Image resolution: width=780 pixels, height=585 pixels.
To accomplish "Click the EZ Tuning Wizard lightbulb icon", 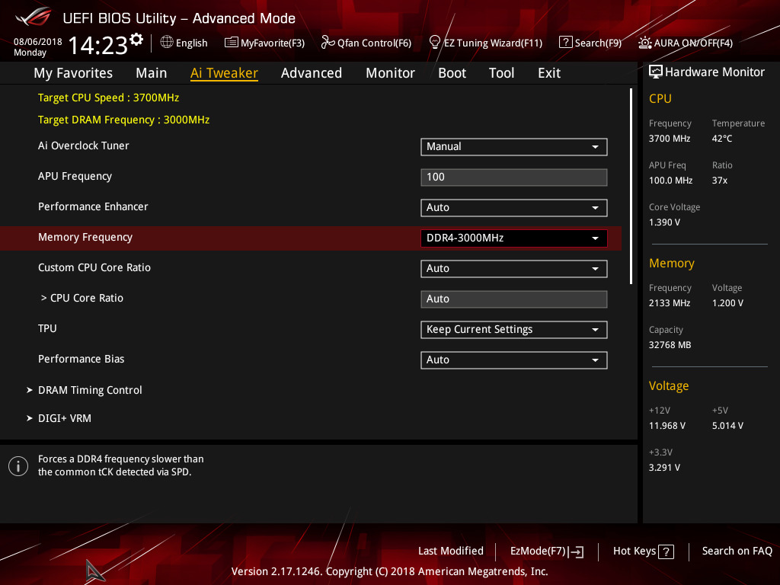I will 435,43.
